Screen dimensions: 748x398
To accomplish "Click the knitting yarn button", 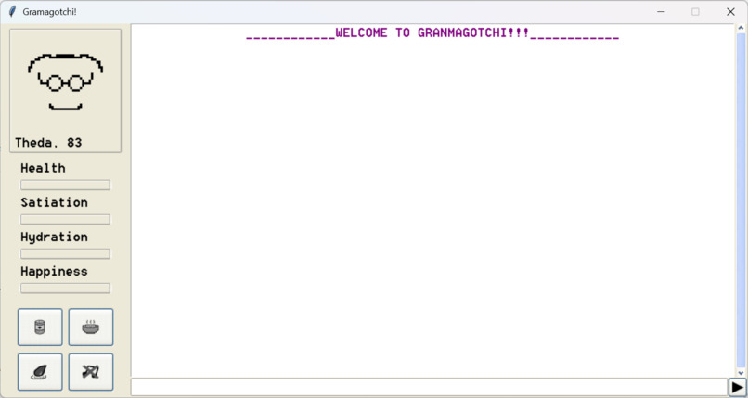I will [x=91, y=372].
